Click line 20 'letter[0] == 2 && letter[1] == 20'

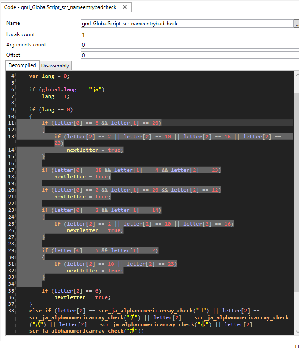pos(106,190)
